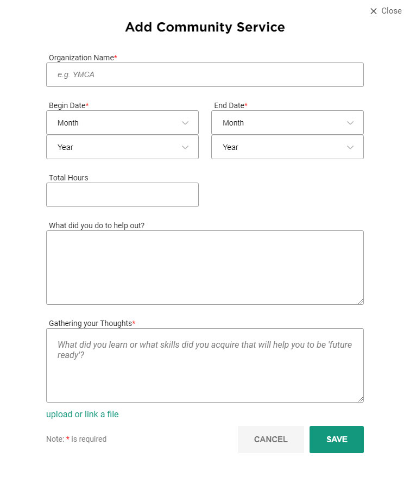Click the Total Hours input box
The image size is (410, 483).
pyautogui.click(x=122, y=195)
